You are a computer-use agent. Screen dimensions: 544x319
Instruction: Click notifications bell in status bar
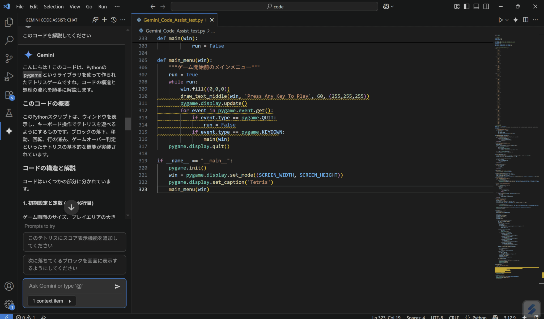(536, 317)
